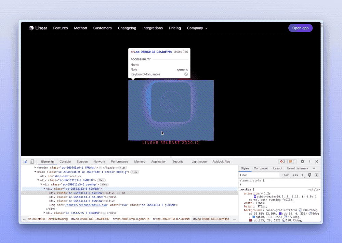Select breadcrumb div.sc-96503133-2.hwREHD
The width and height of the screenshot is (342, 243).
[x=90, y=219]
